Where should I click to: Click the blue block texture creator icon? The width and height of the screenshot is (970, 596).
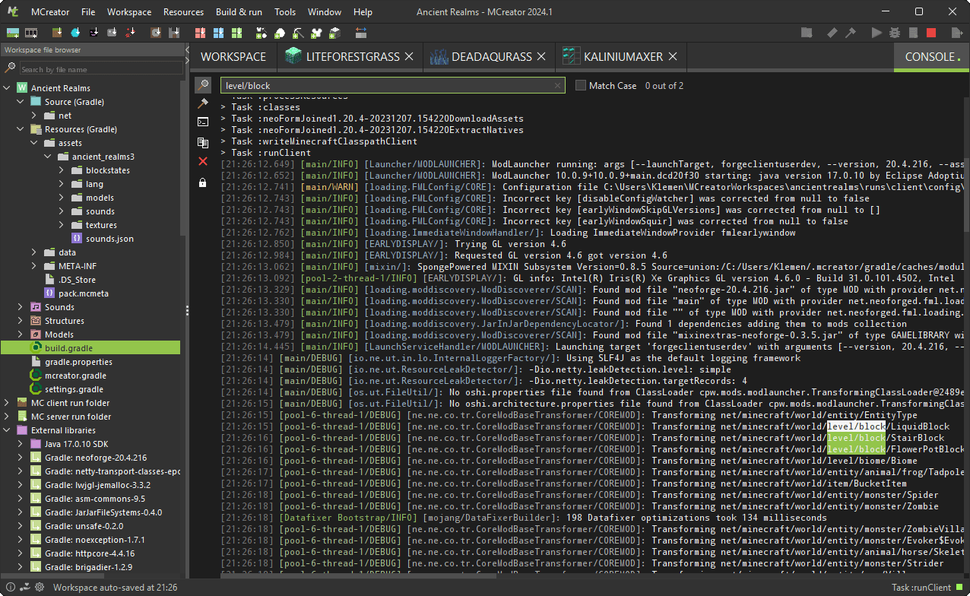(x=219, y=33)
